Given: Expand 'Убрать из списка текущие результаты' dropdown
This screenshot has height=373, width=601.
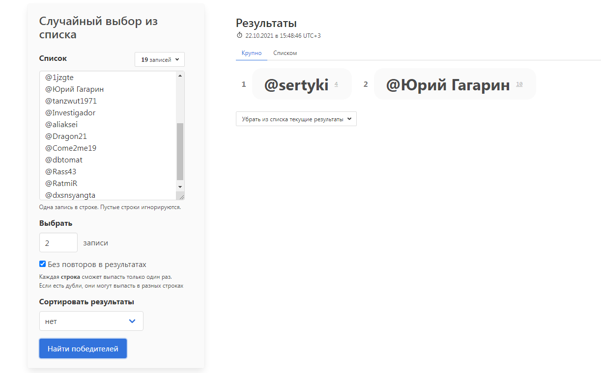Looking at the screenshot, I should (x=296, y=119).
